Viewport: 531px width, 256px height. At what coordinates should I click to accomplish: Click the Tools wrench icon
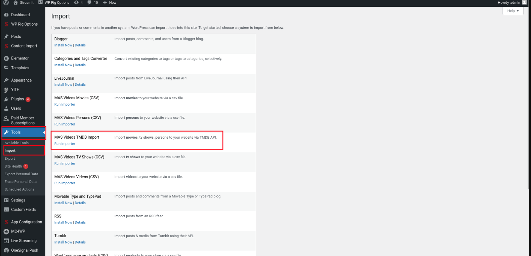coord(6,132)
